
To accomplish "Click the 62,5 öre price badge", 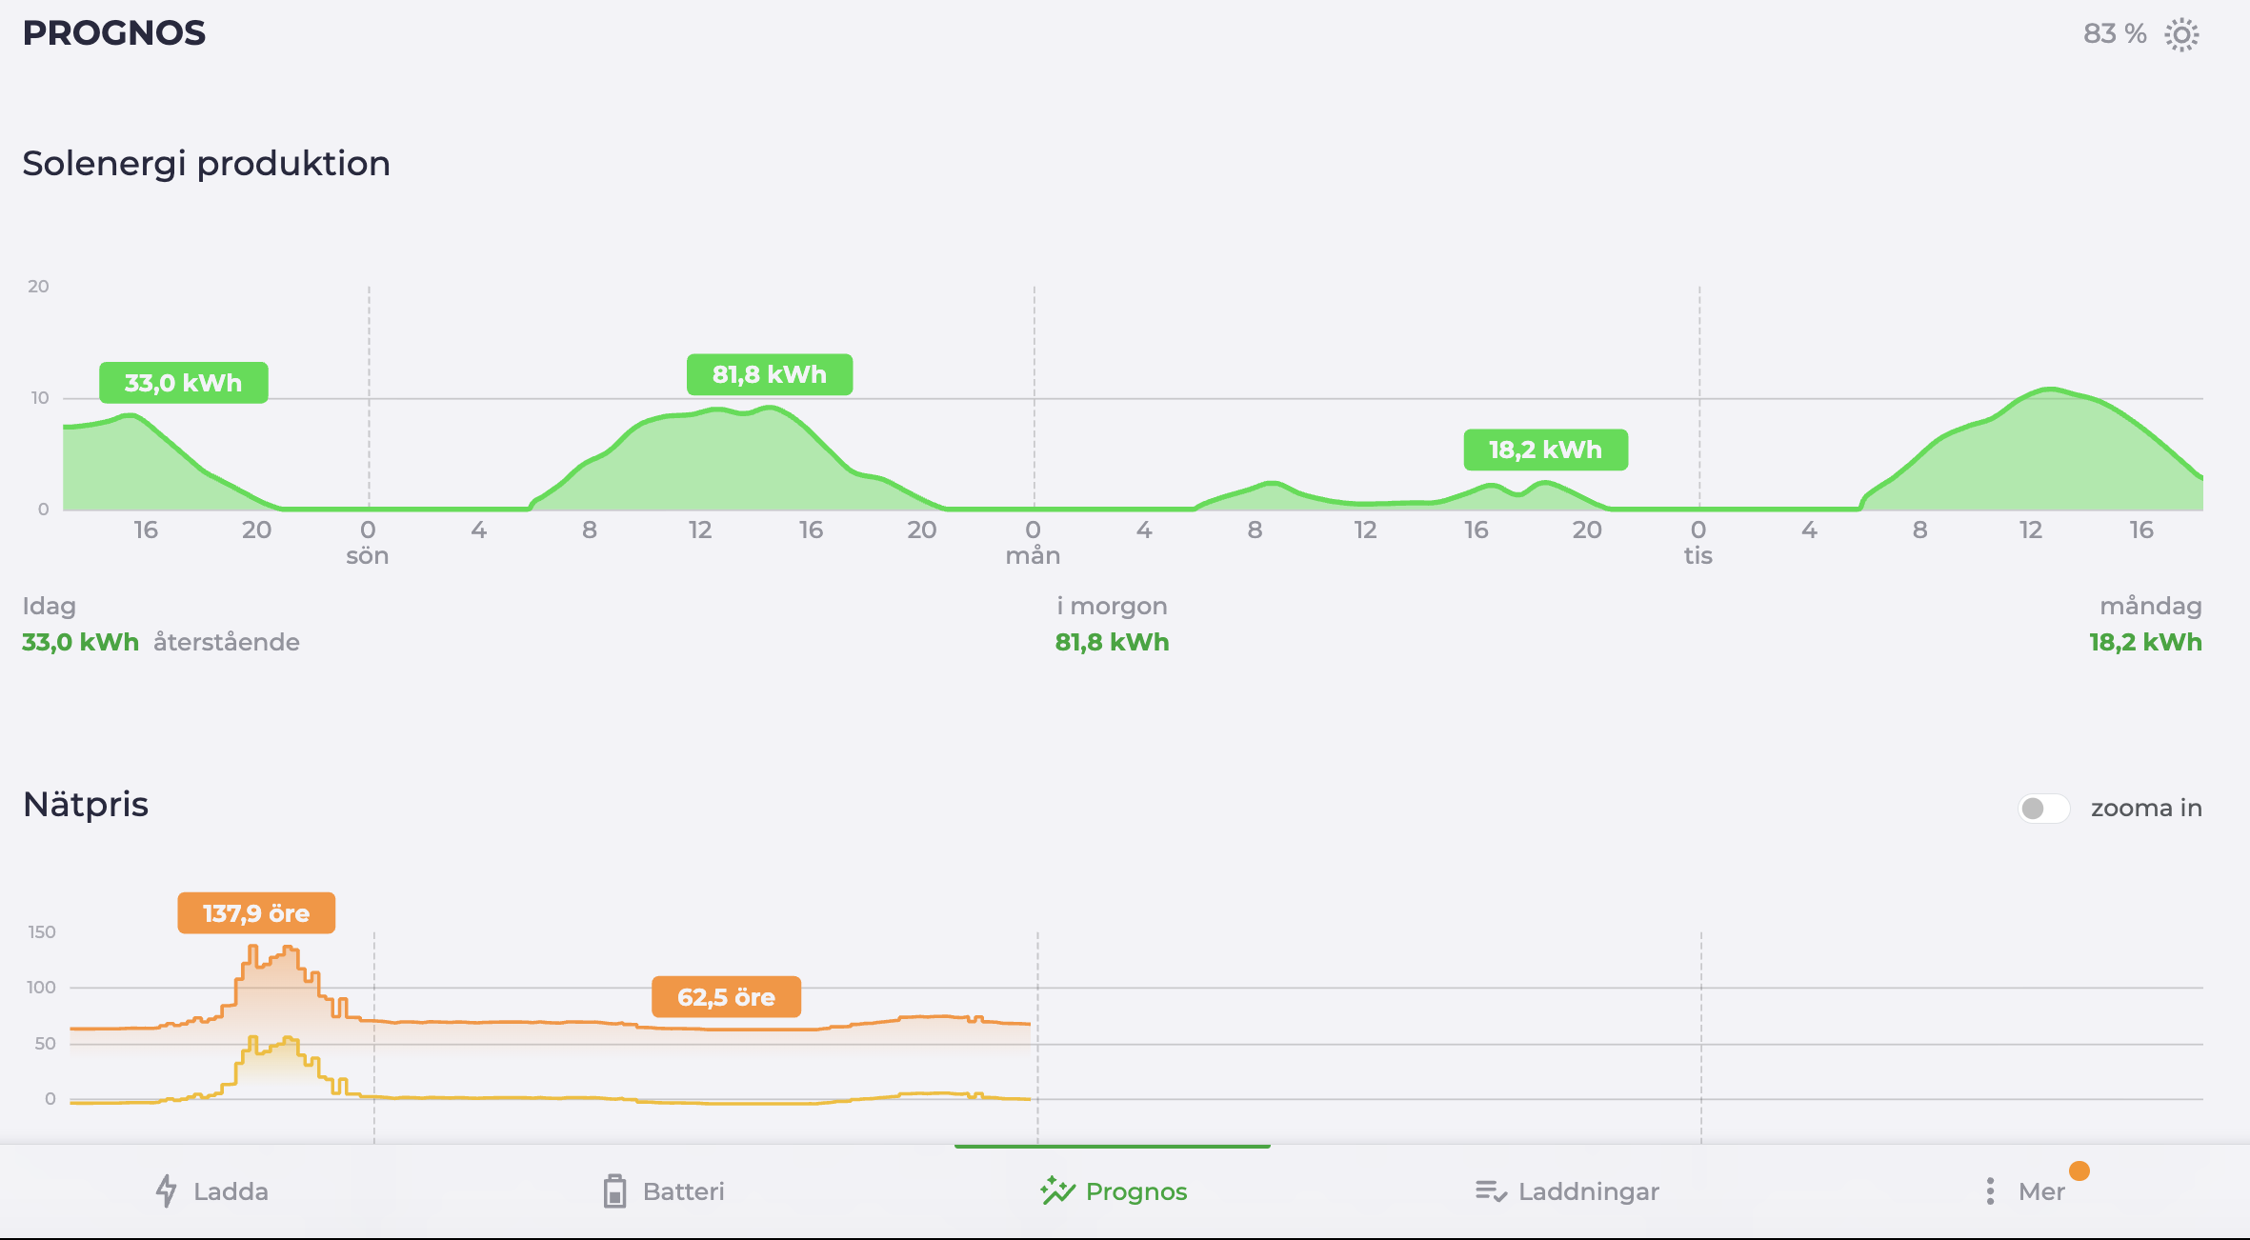I will pos(727,997).
